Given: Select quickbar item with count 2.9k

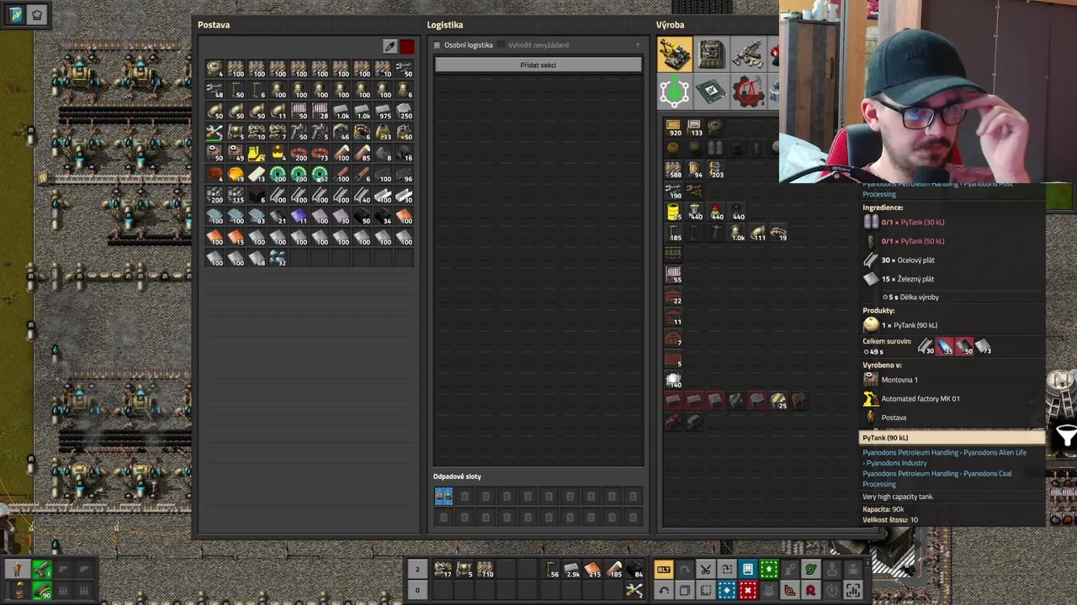Looking at the screenshot, I should click(x=572, y=570).
